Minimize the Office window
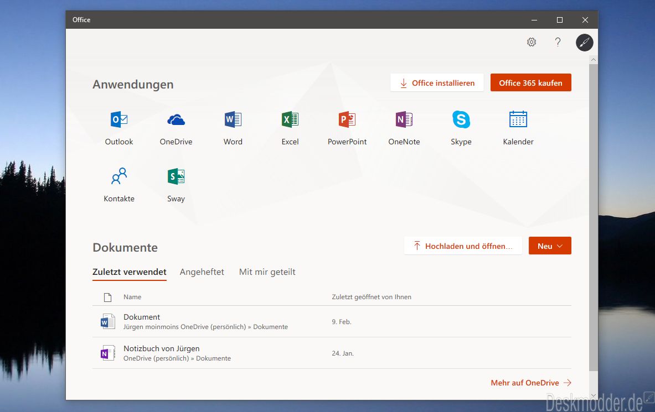This screenshot has width=655, height=412. [x=534, y=20]
